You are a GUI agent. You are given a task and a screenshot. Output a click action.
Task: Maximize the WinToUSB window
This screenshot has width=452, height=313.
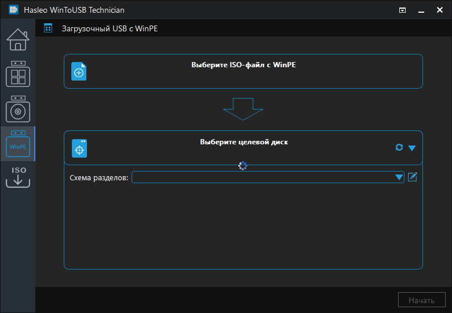429,10
